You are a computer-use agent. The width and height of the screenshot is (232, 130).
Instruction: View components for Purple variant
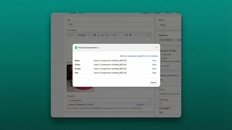tap(154, 69)
